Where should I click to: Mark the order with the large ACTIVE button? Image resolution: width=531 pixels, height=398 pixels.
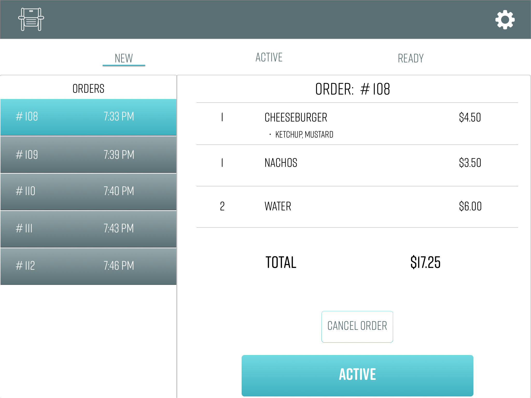358,375
